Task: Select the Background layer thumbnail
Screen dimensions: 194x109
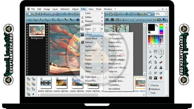Action: pyautogui.click(x=37, y=30)
